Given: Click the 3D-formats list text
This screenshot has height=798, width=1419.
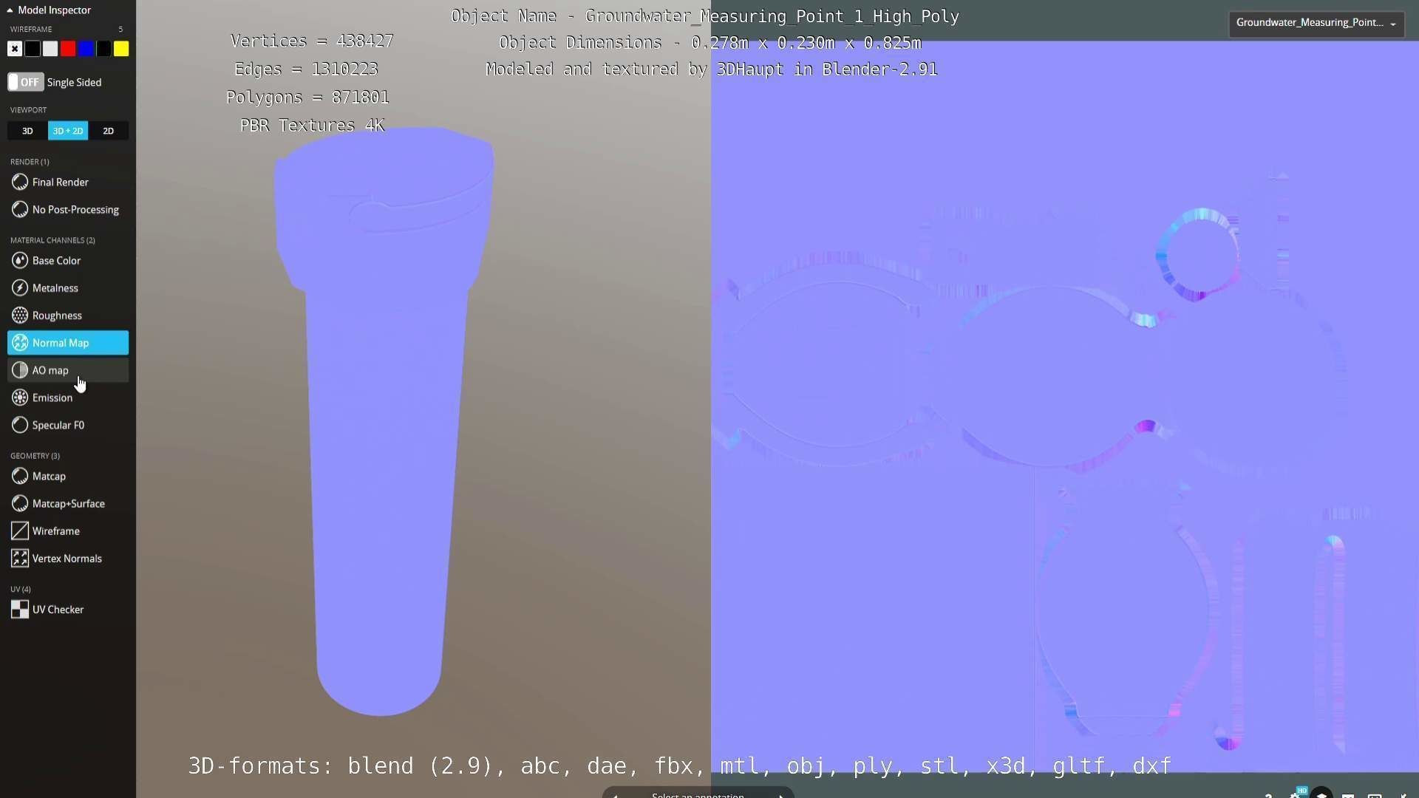Looking at the screenshot, I should tap(680, 766).
